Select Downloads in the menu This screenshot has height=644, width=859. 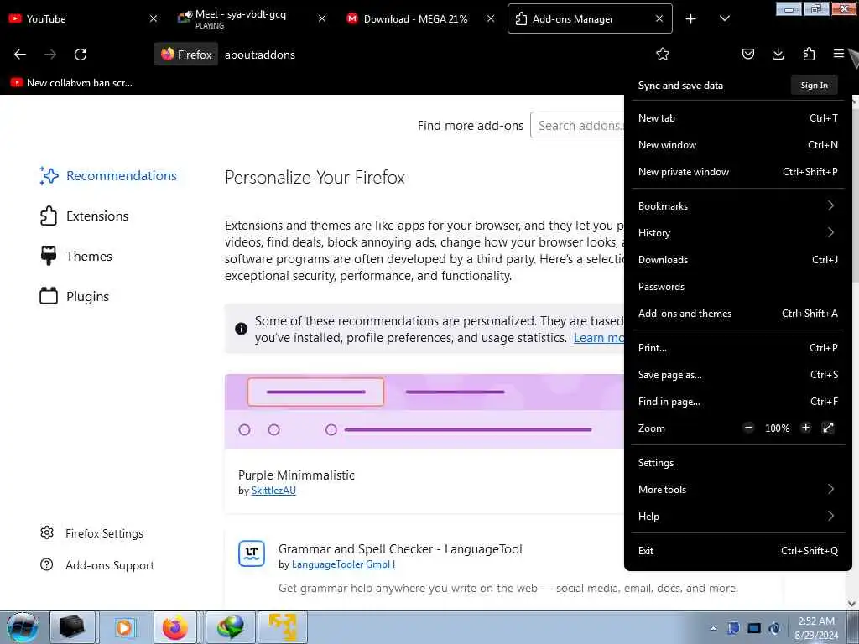coord(738,260)
